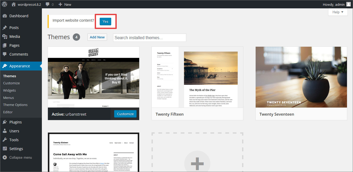Click Howdy, admin account link
The image size is (353, 172).
point(334,4)
